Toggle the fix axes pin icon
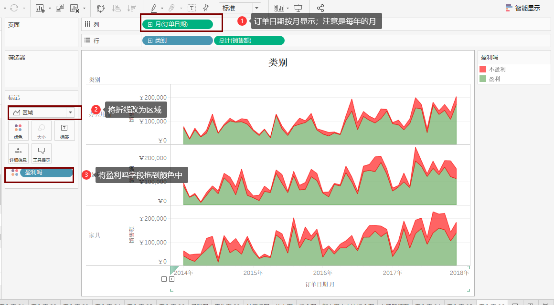 pos(206,8)
